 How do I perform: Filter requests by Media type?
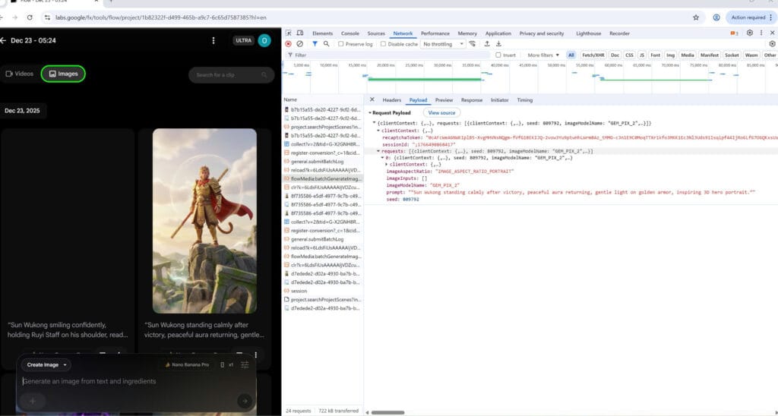point(687,55)
